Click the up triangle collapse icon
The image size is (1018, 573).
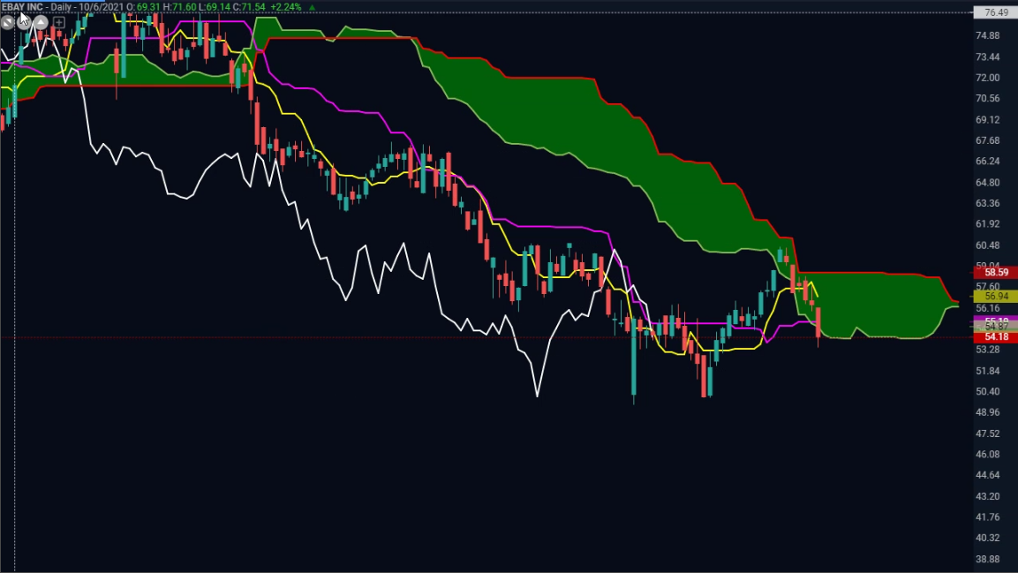pyautogui.click(x=41, y=23)
